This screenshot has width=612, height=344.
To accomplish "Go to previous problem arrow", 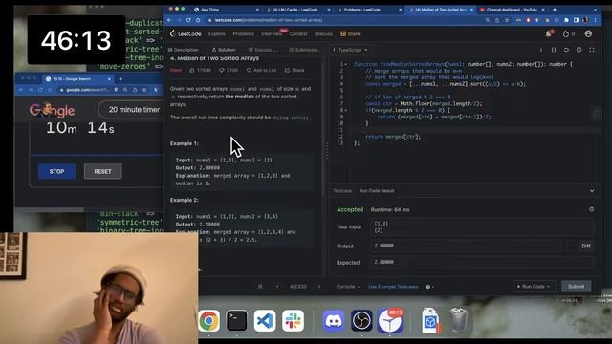I will [277, 287].
